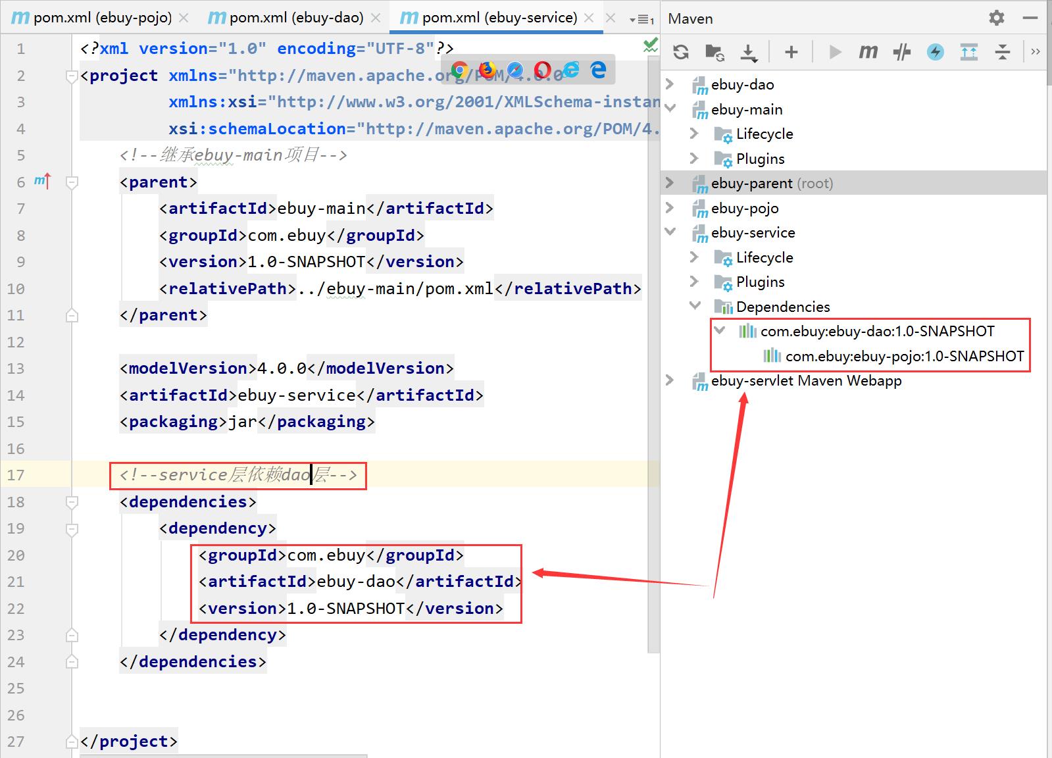The width and height of the screenshot is (1052, 758).
Task: Open in Internet Explorer icon
Action: [x=571, y=69]
